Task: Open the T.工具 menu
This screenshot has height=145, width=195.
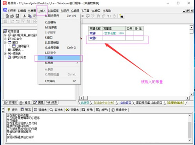Action: coord(85,11)
